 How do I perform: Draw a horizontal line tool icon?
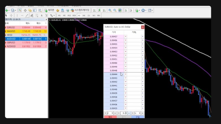[x=22, y=15]
